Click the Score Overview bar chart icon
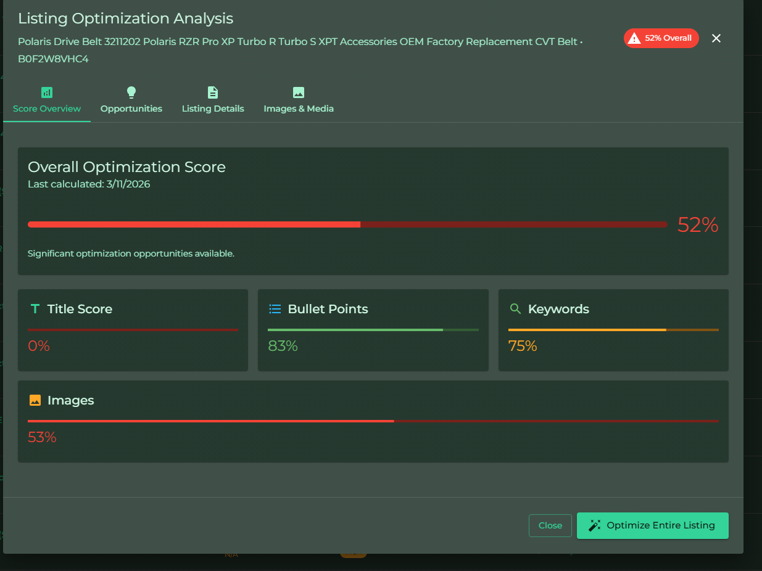The height and width of the screenshot is (571, 762). pos(47,92)
